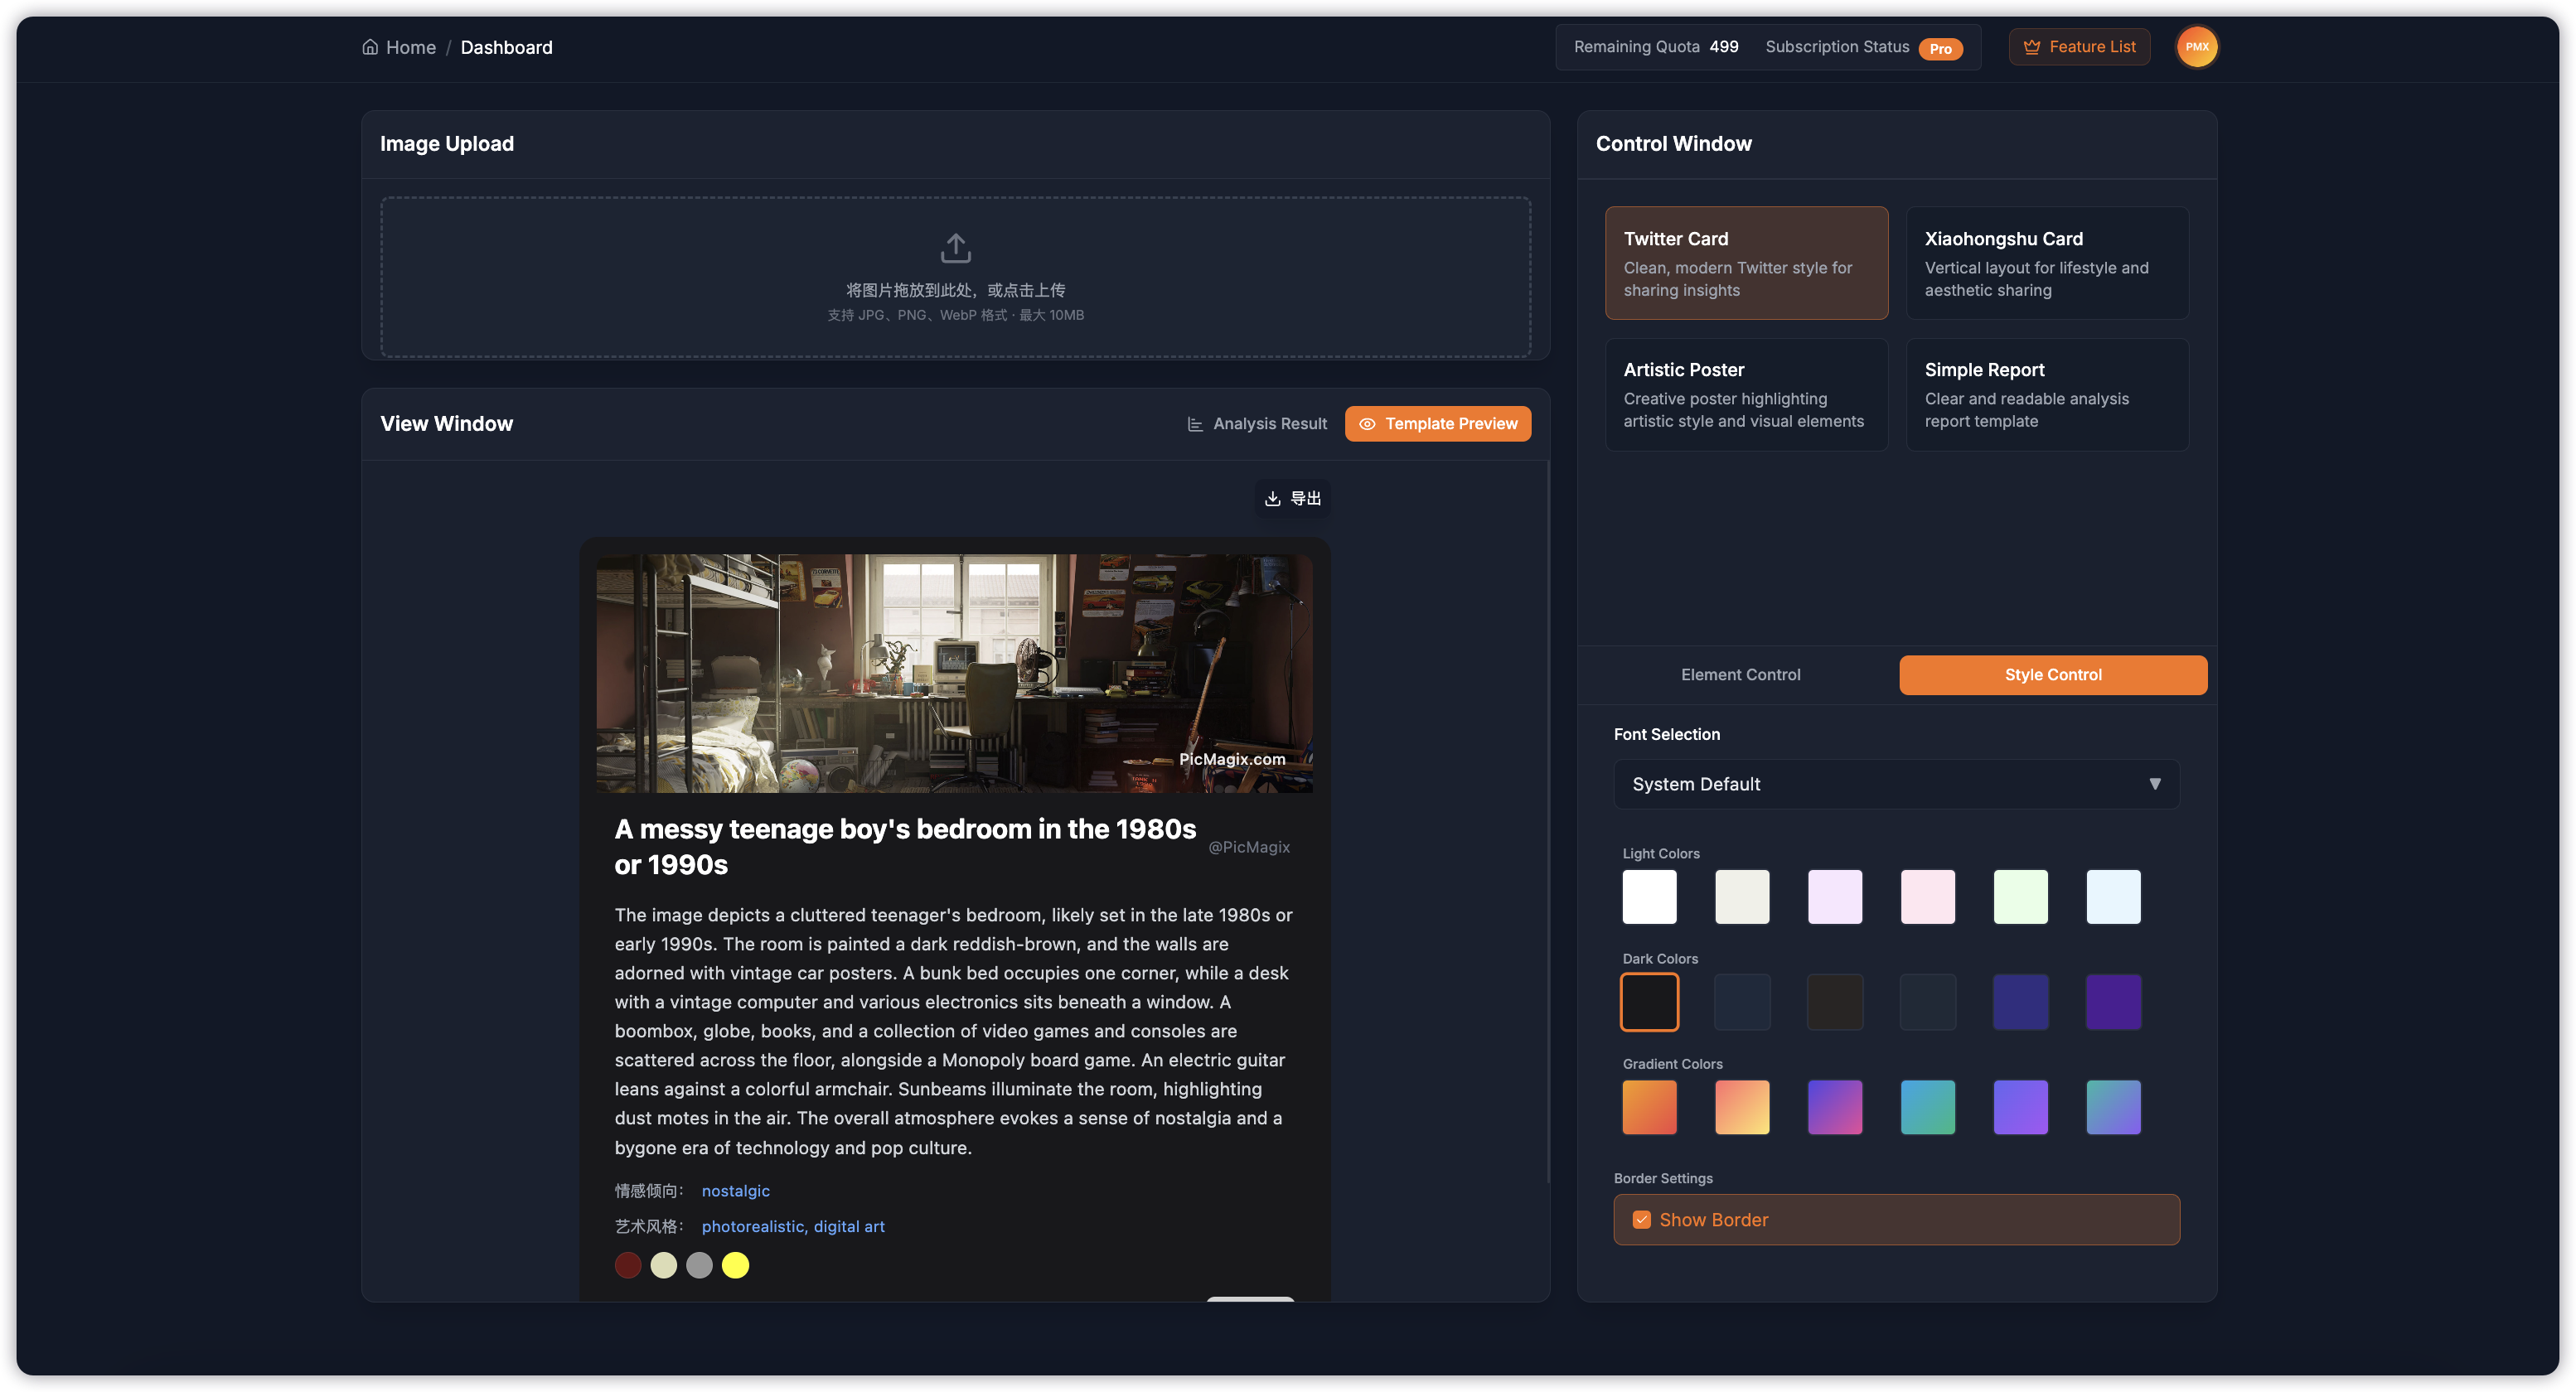Switch to the Element Control tab
The height and width of the screenshot is (1392, 2576).
tap(1740, 675)
